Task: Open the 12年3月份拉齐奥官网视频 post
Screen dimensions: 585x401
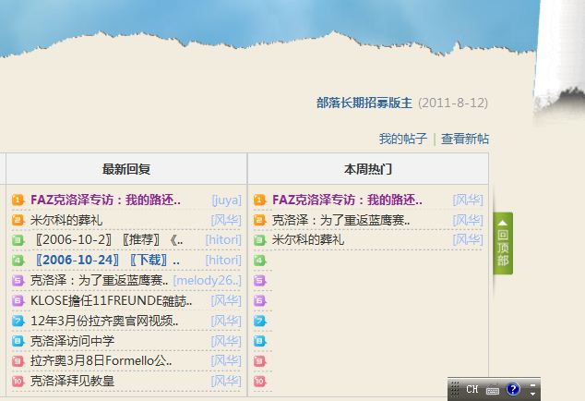Action: pyautogui.click(x=104, y=321)
